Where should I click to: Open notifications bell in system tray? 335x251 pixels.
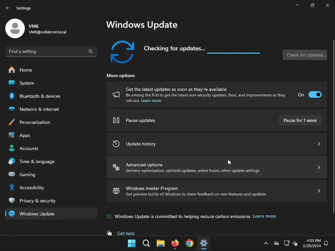click(326, 243)
